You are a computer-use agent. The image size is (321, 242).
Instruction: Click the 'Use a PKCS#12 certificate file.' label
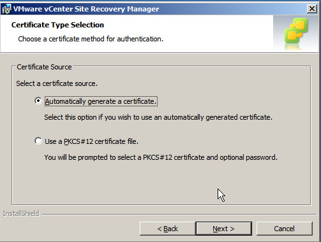91,141
